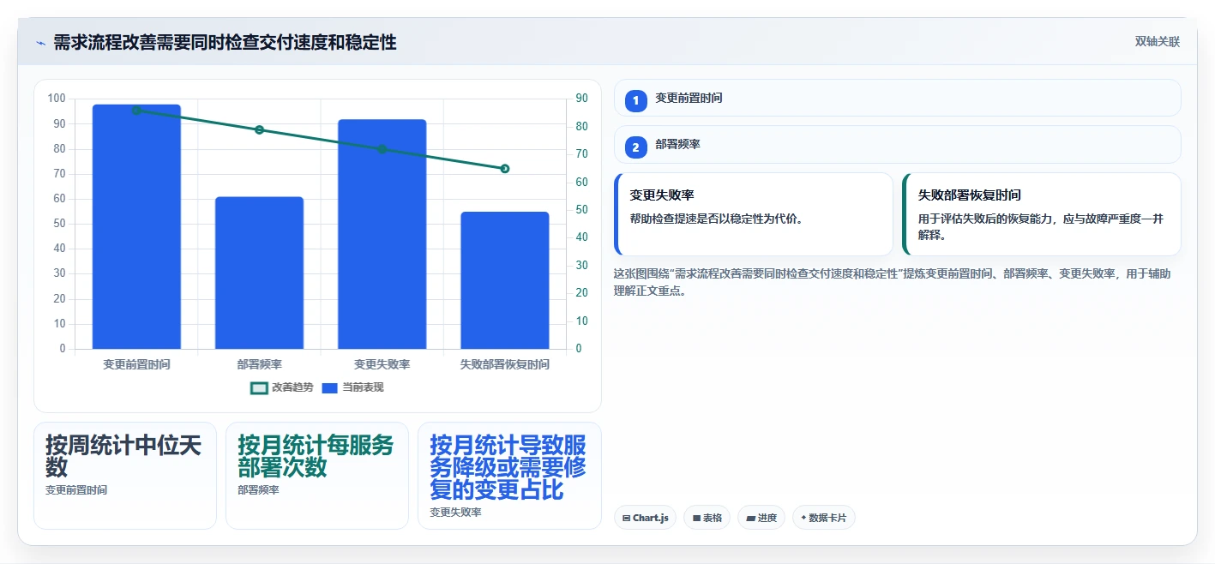Open the 按周统计中位天数 data card
The height and width of the screenshot is (564, 1215).
click(x=125, y=476)
